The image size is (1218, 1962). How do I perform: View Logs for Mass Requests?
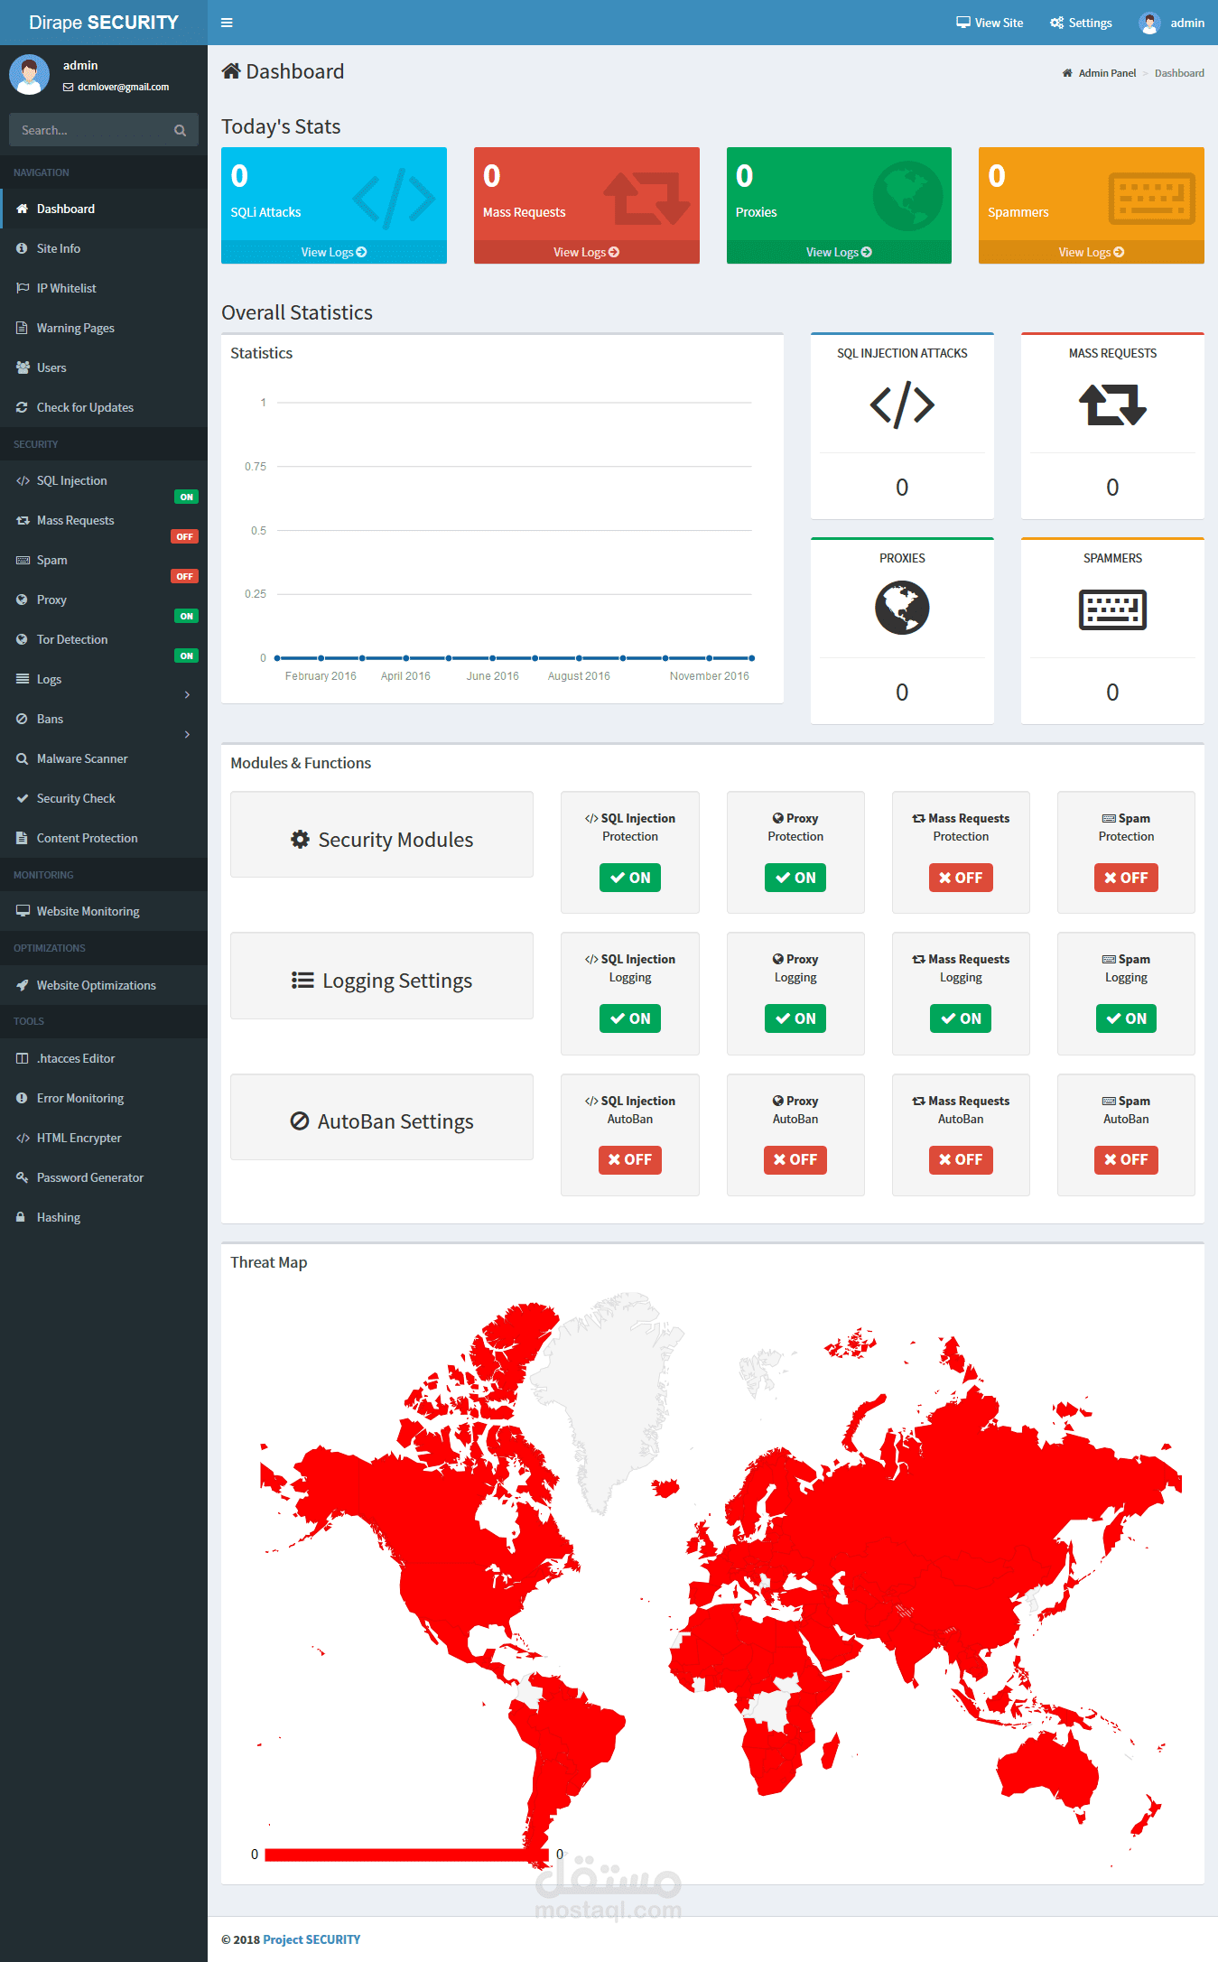click(x=587, y=252)
